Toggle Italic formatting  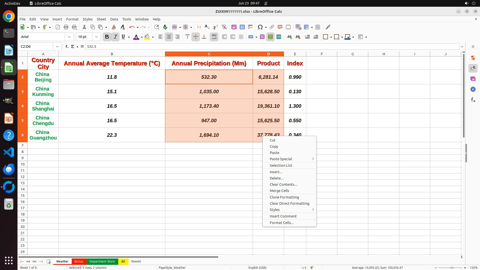pyautogui.click(x=115, y=37)
